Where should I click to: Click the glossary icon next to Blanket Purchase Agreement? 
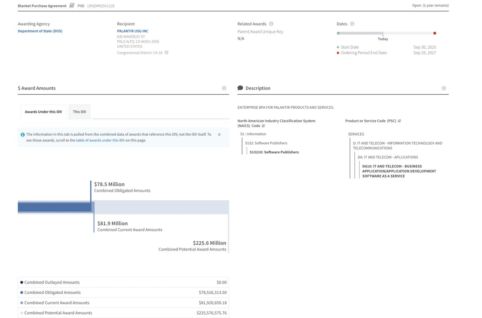72,6
